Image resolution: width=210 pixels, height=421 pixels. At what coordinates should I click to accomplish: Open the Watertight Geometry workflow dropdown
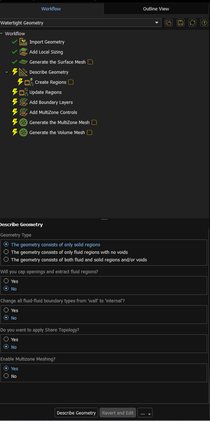80,23
